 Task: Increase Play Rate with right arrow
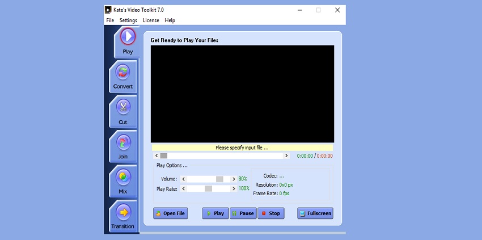(234, 188)
